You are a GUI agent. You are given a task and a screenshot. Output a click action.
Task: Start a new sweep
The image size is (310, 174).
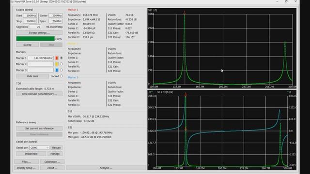(28, 45)
